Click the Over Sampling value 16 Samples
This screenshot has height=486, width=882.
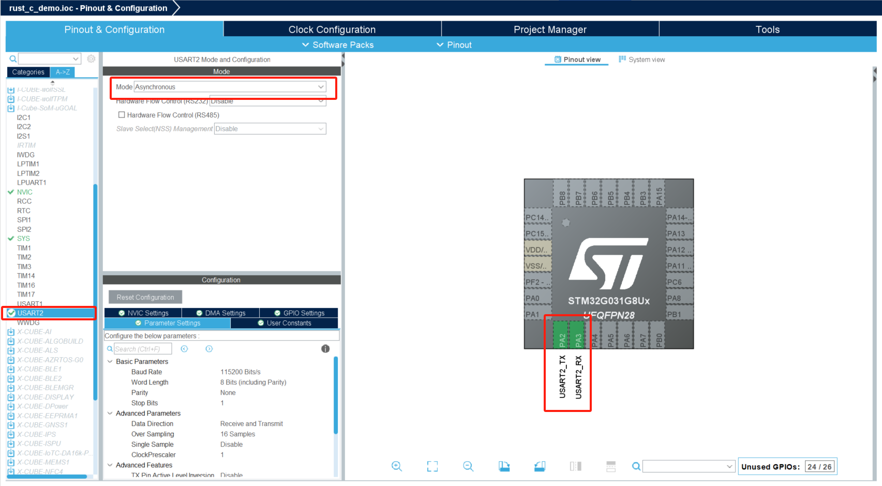click(238, 434)
